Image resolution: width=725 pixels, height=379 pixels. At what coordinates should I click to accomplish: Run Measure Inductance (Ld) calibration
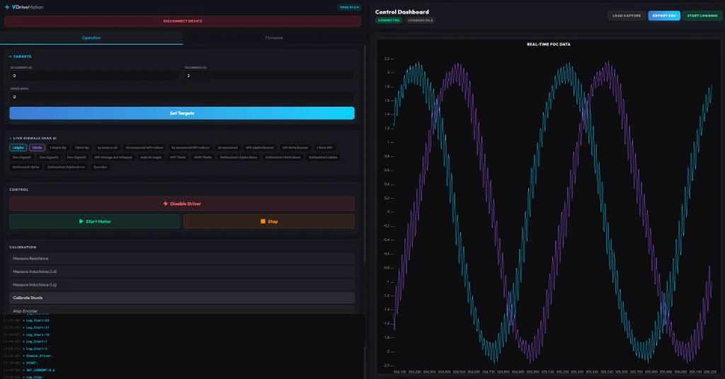[182, 272]
